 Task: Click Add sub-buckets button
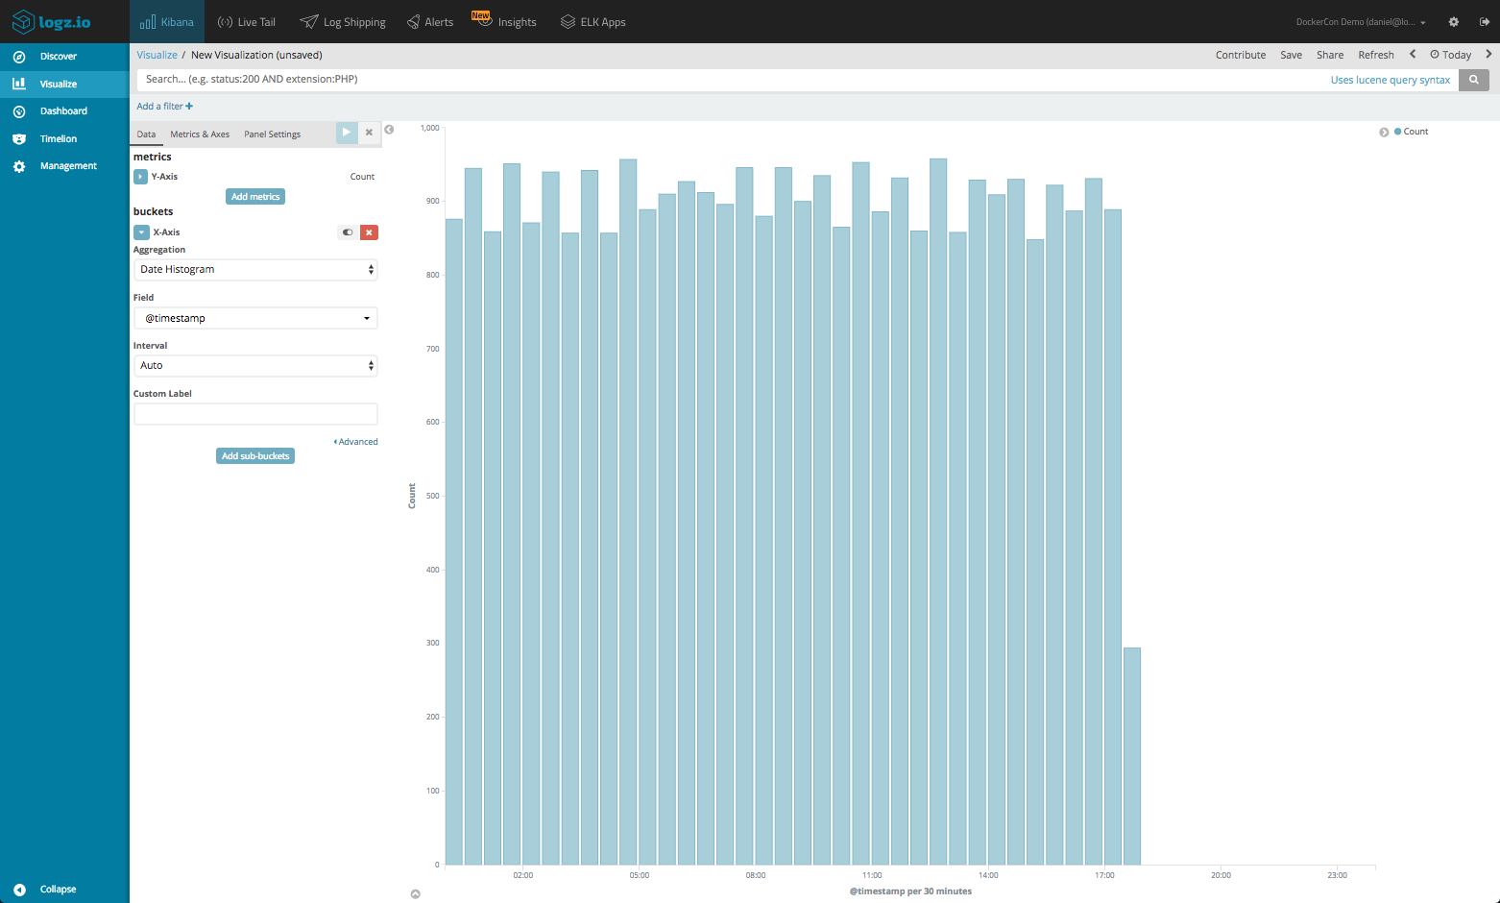coord(255,456)
